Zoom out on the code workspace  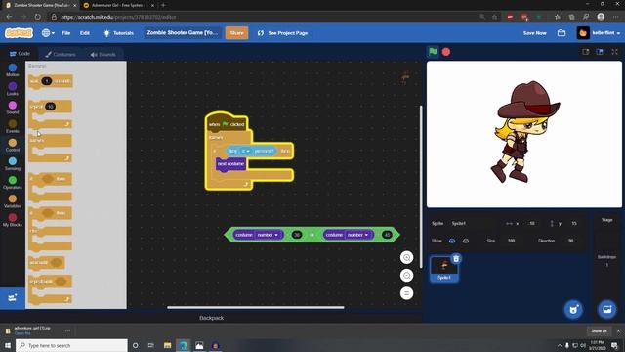click(x=406, y=276)
